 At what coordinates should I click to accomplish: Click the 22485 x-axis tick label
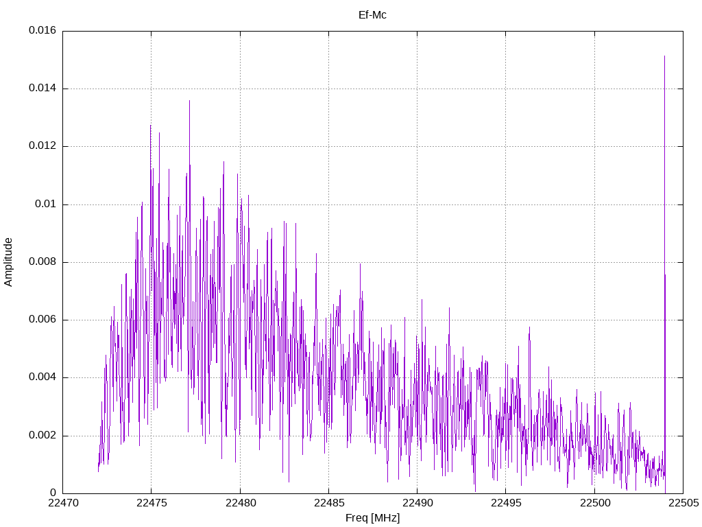tap(328, 503)
